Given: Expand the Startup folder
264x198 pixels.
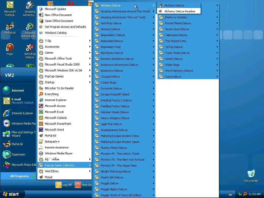Looking at the screenshot, I should [x=64, y=82].
